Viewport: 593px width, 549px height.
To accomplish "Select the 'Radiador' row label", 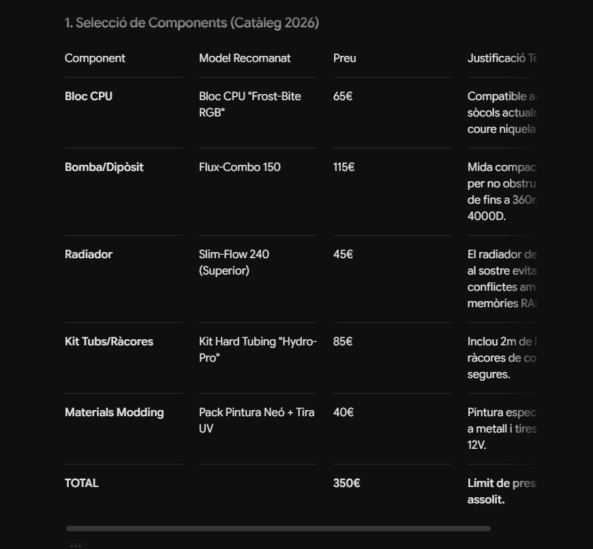I will tap(89, 254).
